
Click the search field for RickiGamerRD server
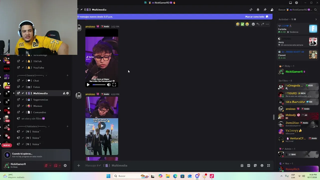click(x=297, y=10)
